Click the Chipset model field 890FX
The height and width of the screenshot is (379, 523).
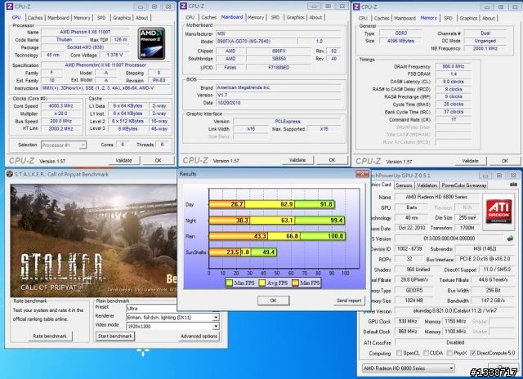pyautogui.click(x=279, y=51)
